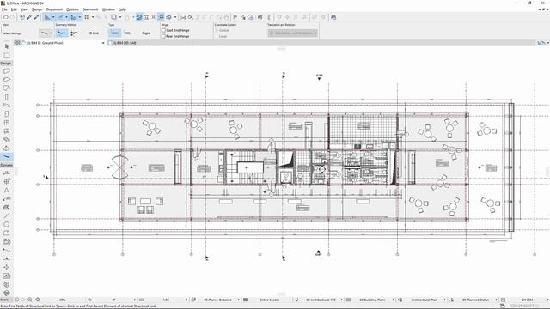Select the Line tool in the toolbox
The width and height of the screenshot is (550, 309).
7,215
